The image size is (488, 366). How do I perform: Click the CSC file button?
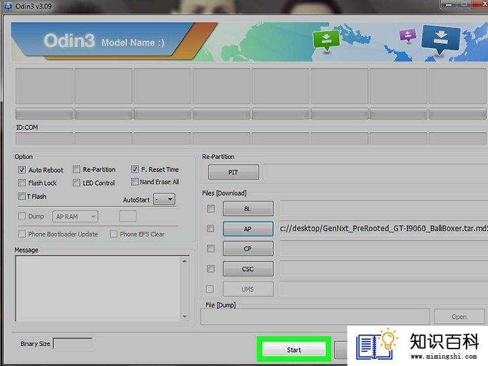248,269
